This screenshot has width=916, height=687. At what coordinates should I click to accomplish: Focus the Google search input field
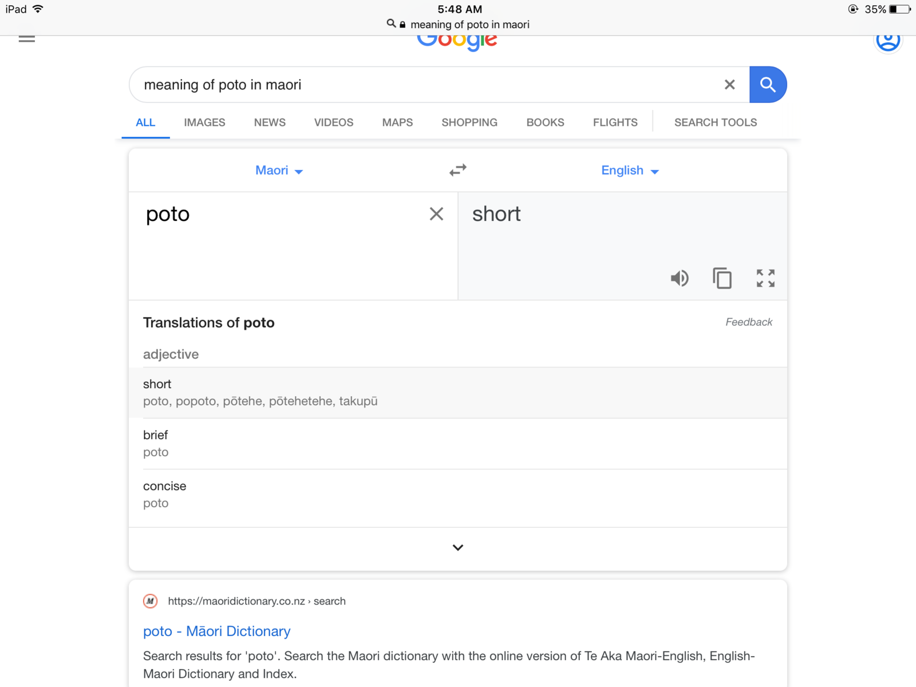[424, 85]
